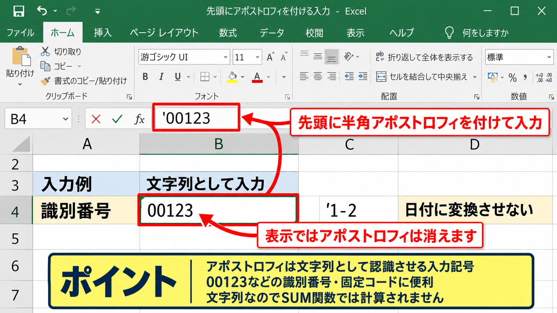Switch to the 数式 tab
This screenshot has width=557, height=313.
click(x=228, y=33)
